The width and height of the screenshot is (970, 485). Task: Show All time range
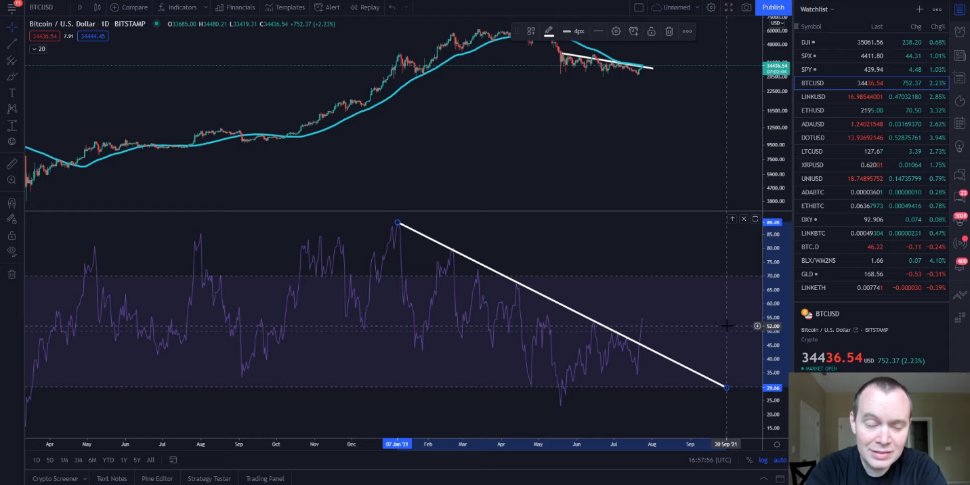click(150, 460)
